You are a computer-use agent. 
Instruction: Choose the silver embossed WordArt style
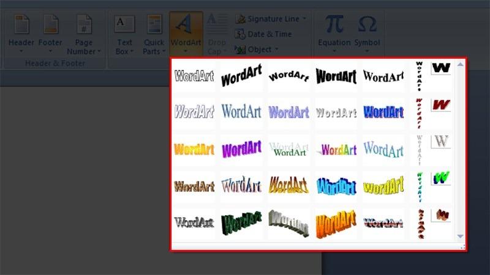tap(336, 112)
